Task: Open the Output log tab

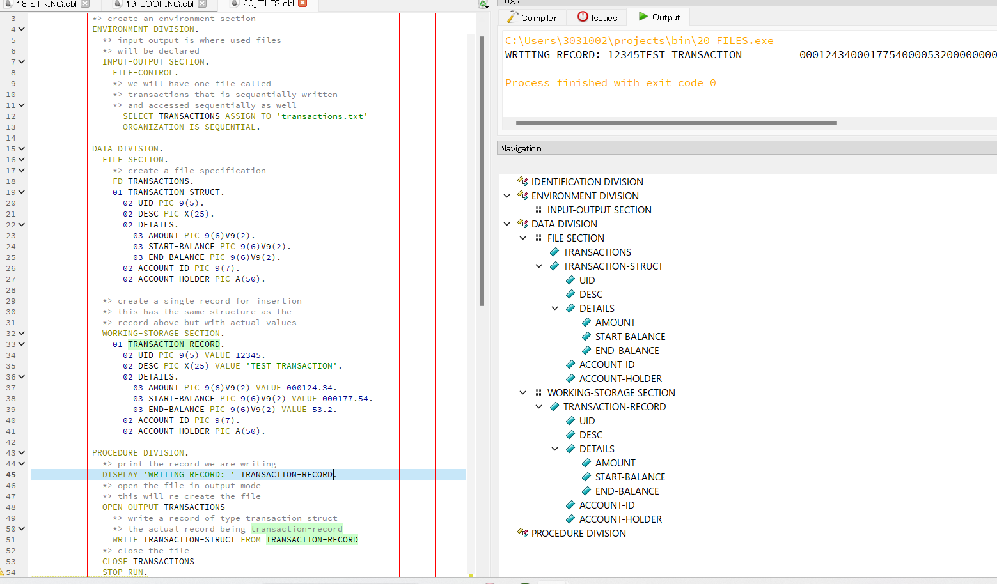Action: (659, 17)
